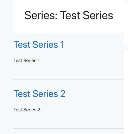Click the word "Test" in Test Series 2 link

[x=22, y=94]
